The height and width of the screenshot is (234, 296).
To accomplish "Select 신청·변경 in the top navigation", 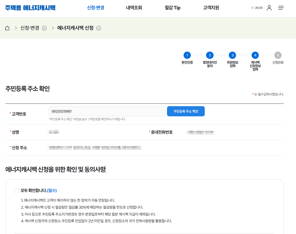I will pos(96,8).
